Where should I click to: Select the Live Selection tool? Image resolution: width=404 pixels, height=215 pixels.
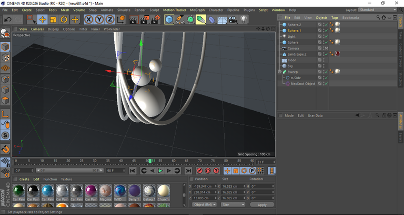32,19
